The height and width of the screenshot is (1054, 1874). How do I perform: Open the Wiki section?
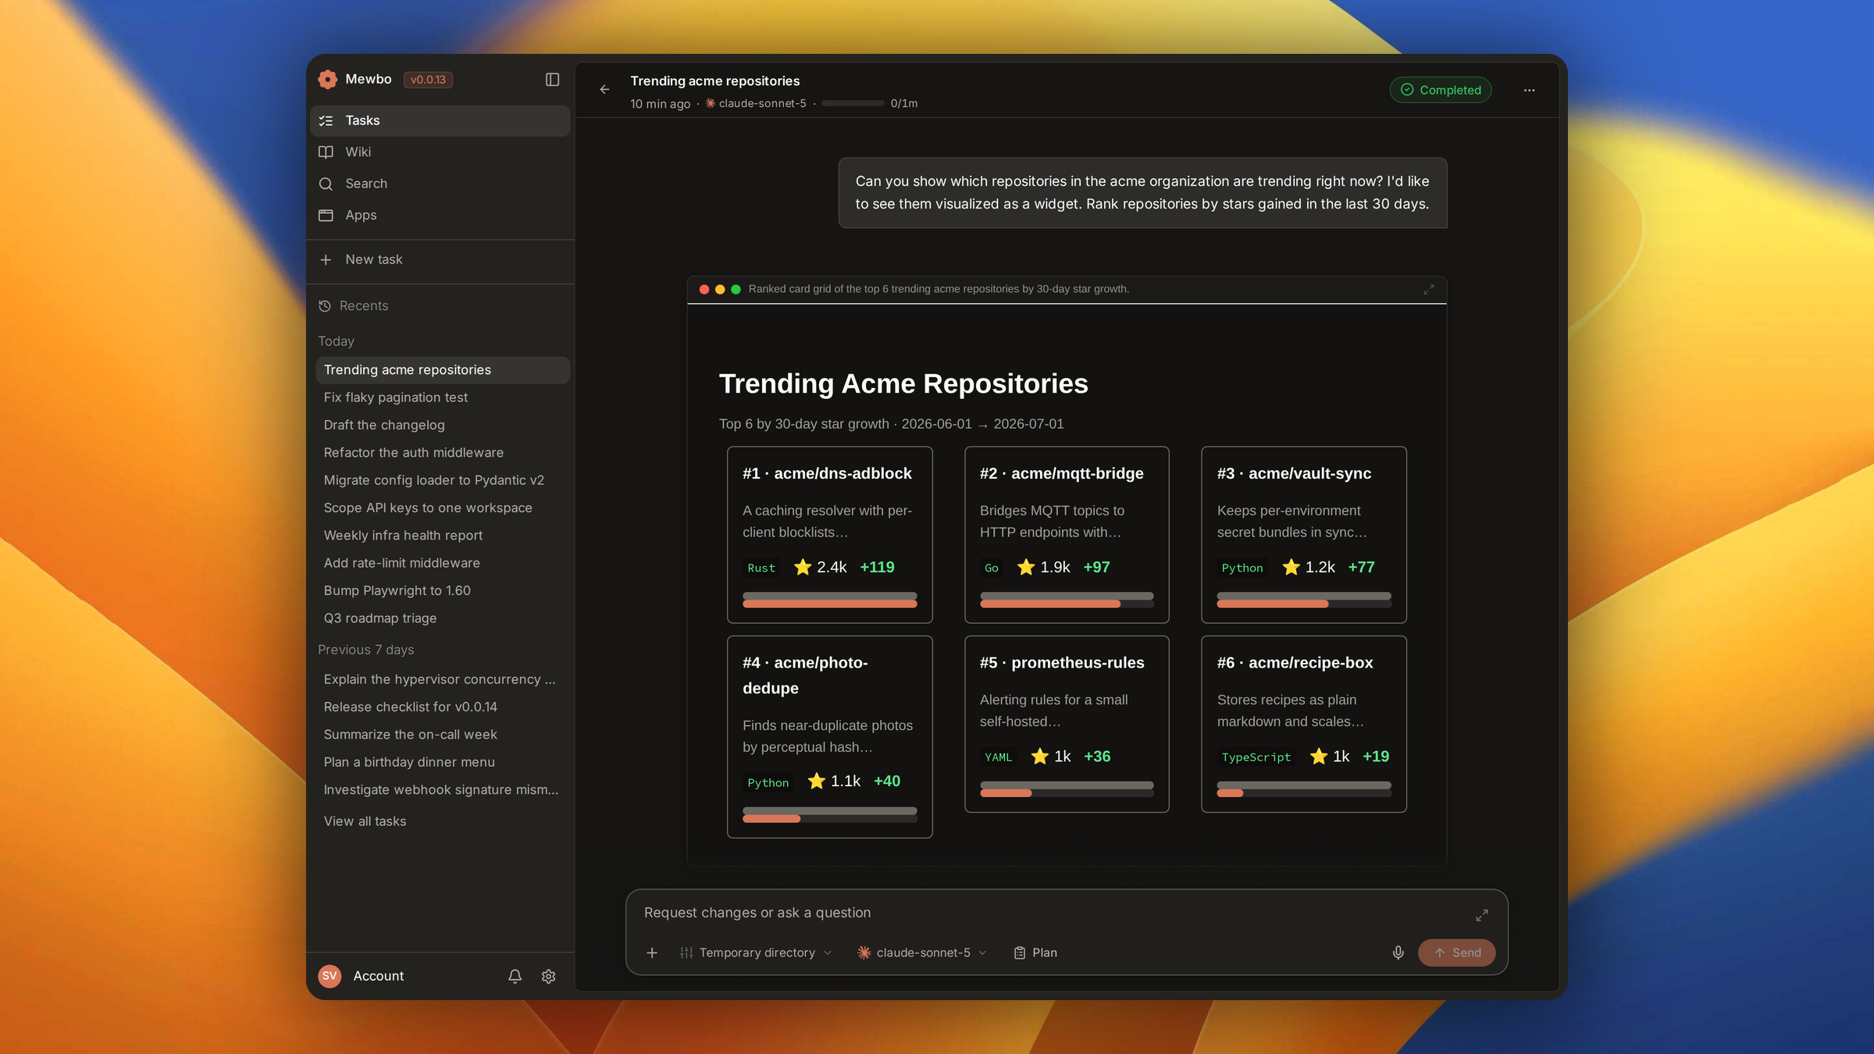[440, 152]
